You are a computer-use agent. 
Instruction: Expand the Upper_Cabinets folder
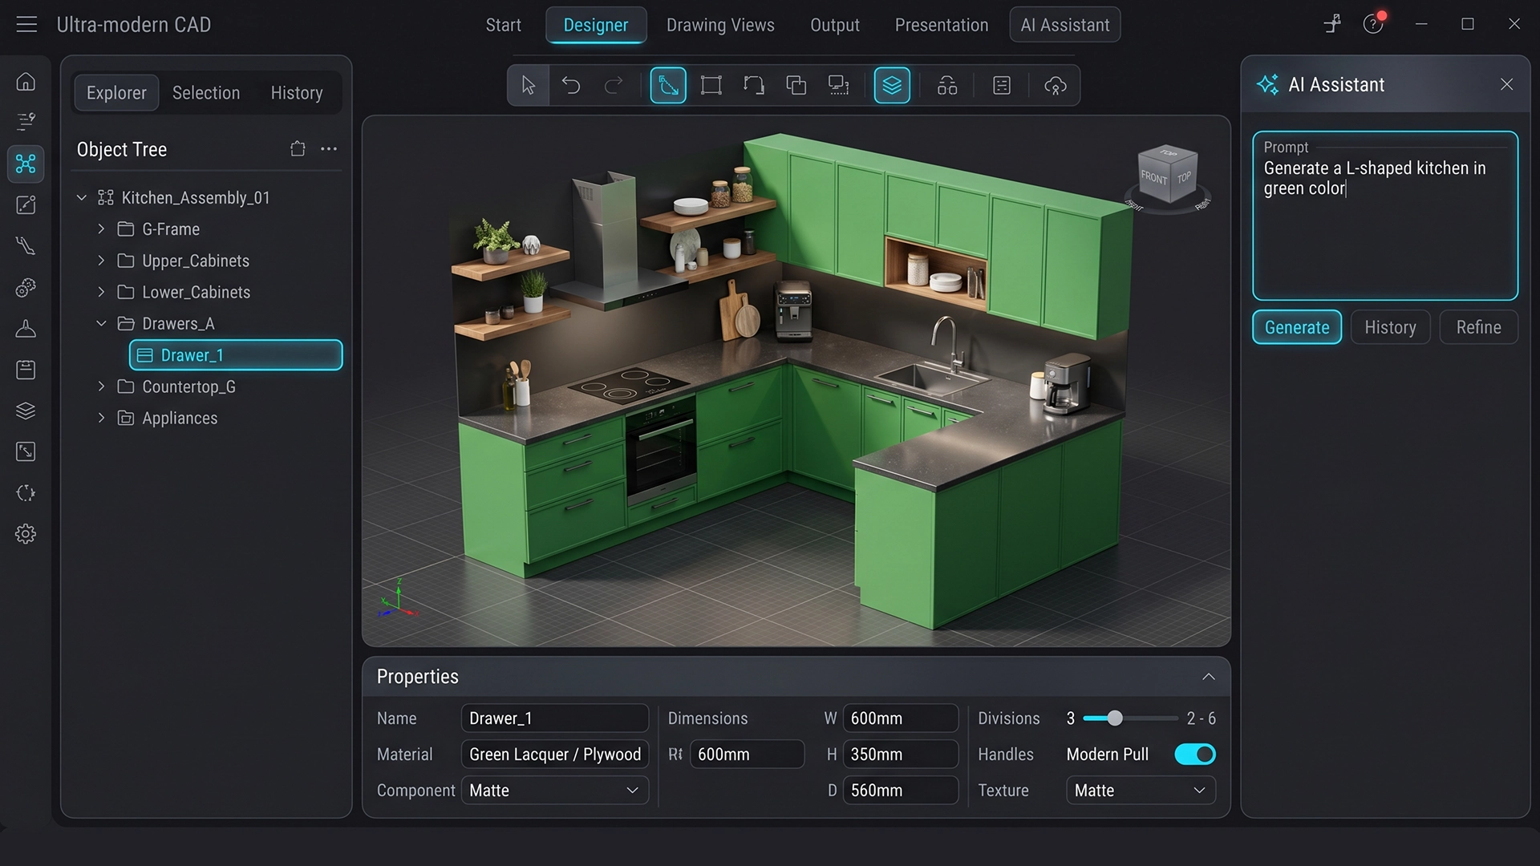click(101, 261)
